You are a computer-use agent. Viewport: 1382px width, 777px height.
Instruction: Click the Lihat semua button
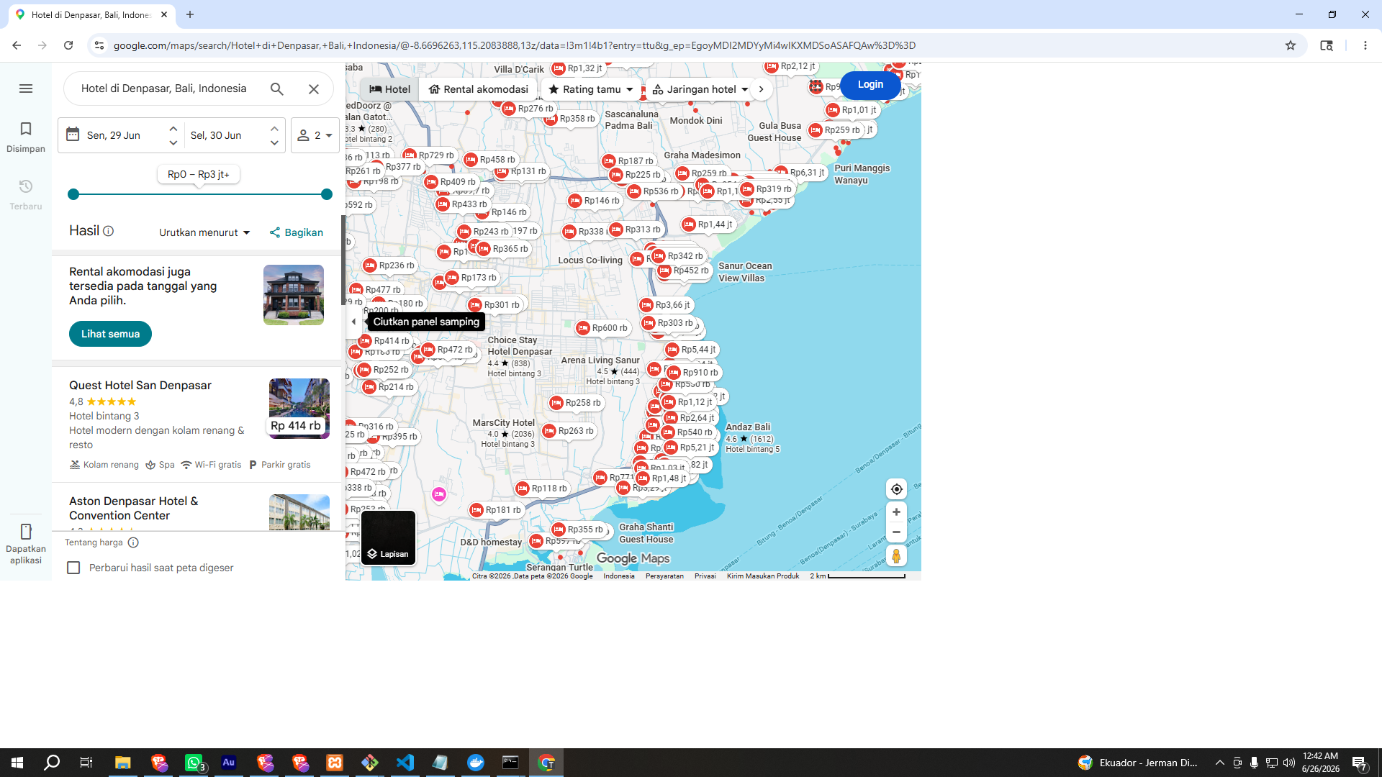click(110, 334)
